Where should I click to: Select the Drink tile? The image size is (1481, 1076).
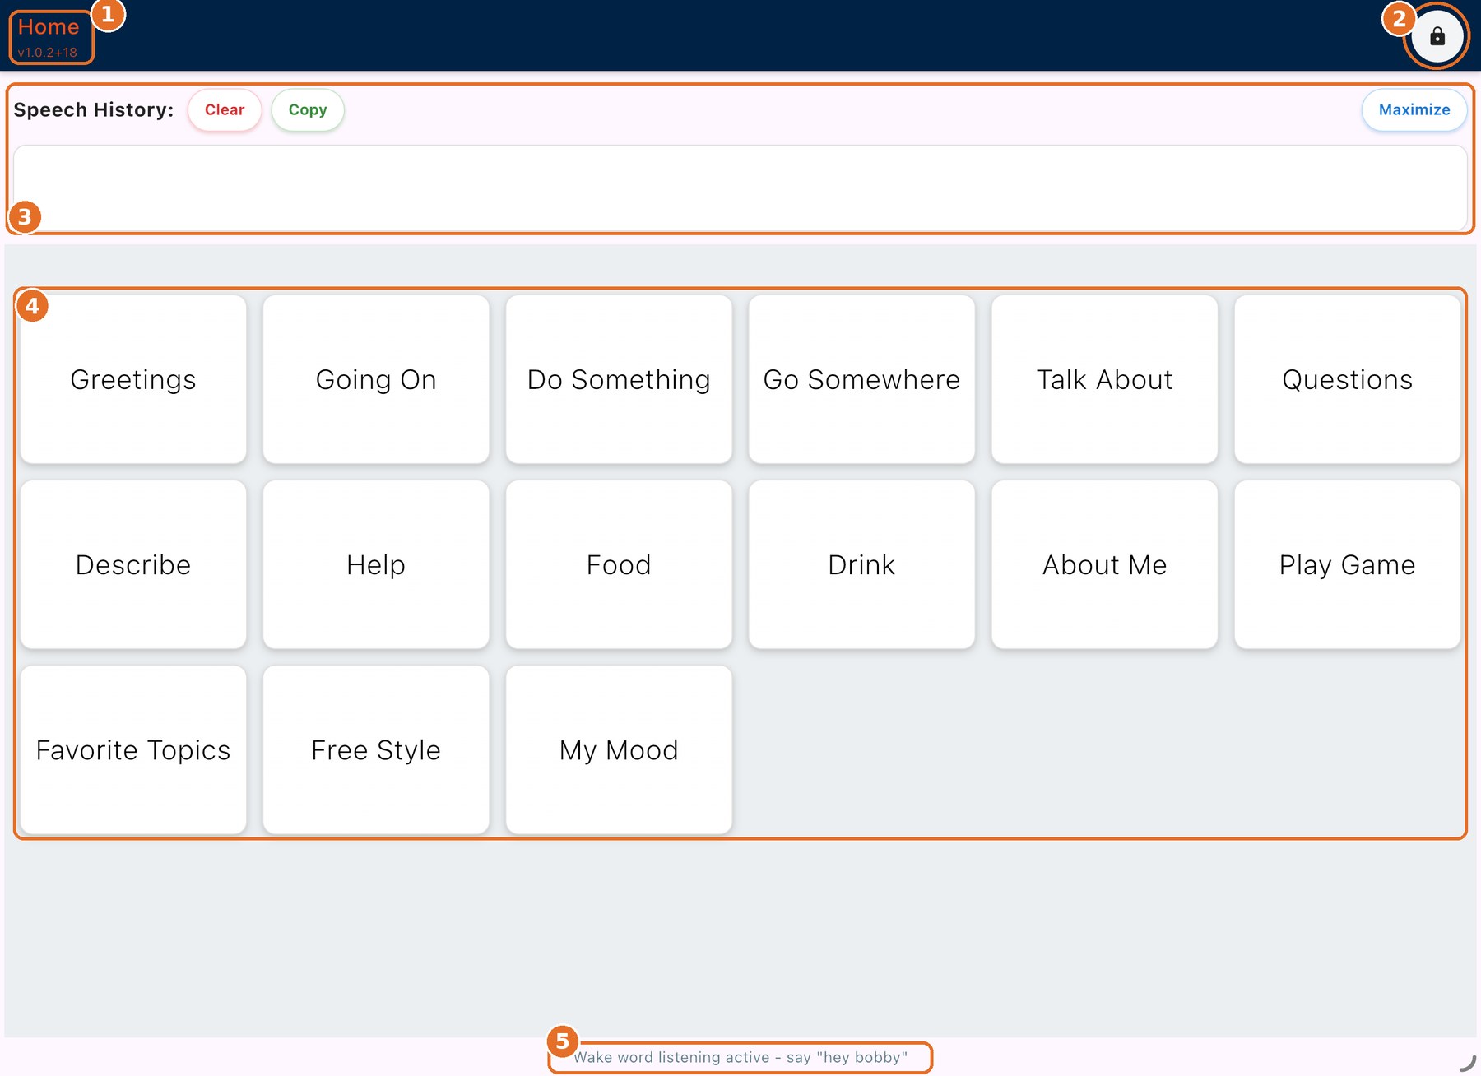[x=861, y=564]
